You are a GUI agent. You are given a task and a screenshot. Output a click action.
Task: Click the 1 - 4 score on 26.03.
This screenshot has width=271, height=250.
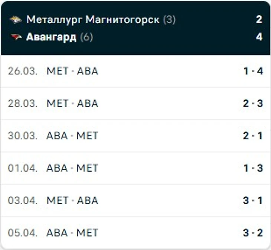(253, 71)
